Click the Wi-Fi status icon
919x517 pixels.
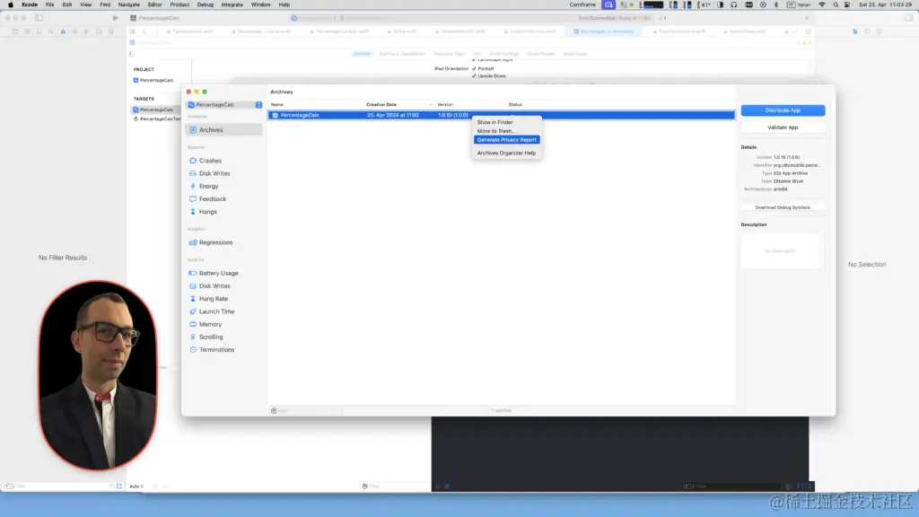[x=822, y=4]
